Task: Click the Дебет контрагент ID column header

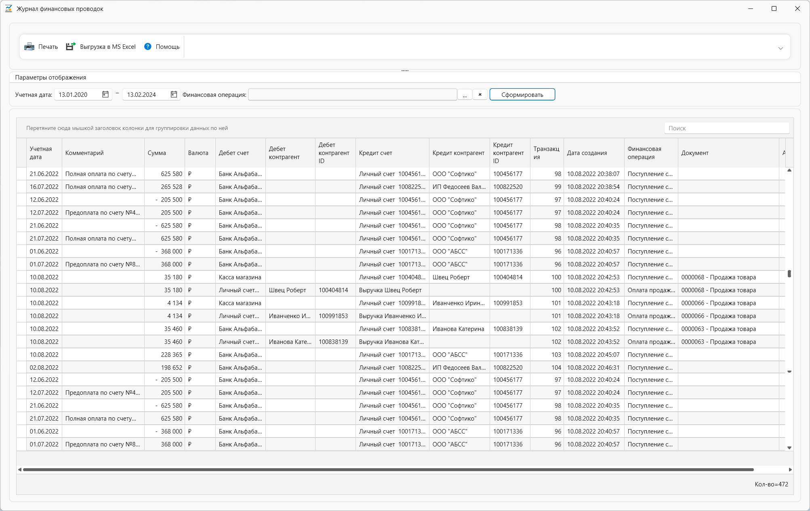Action: click(335, 153)
